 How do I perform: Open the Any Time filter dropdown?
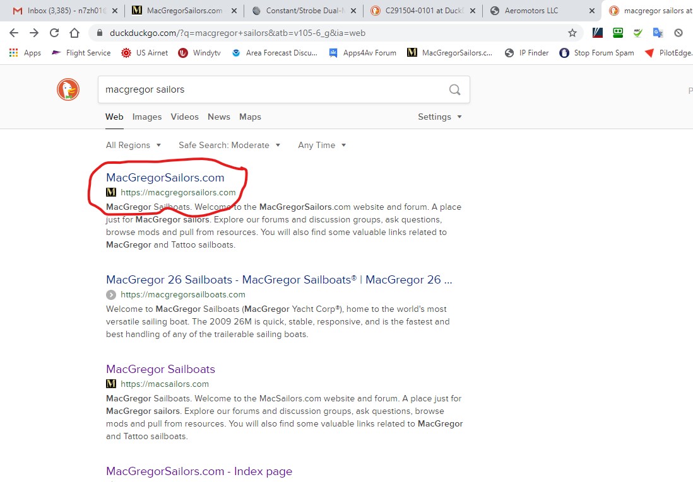pyautogui.click(x=322, y=145)
